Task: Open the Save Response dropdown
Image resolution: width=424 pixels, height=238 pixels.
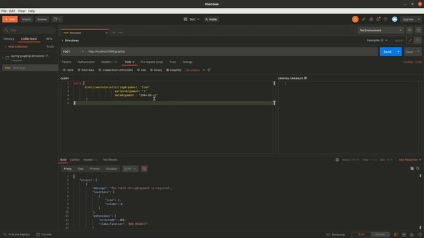Action: pos(409,160)
